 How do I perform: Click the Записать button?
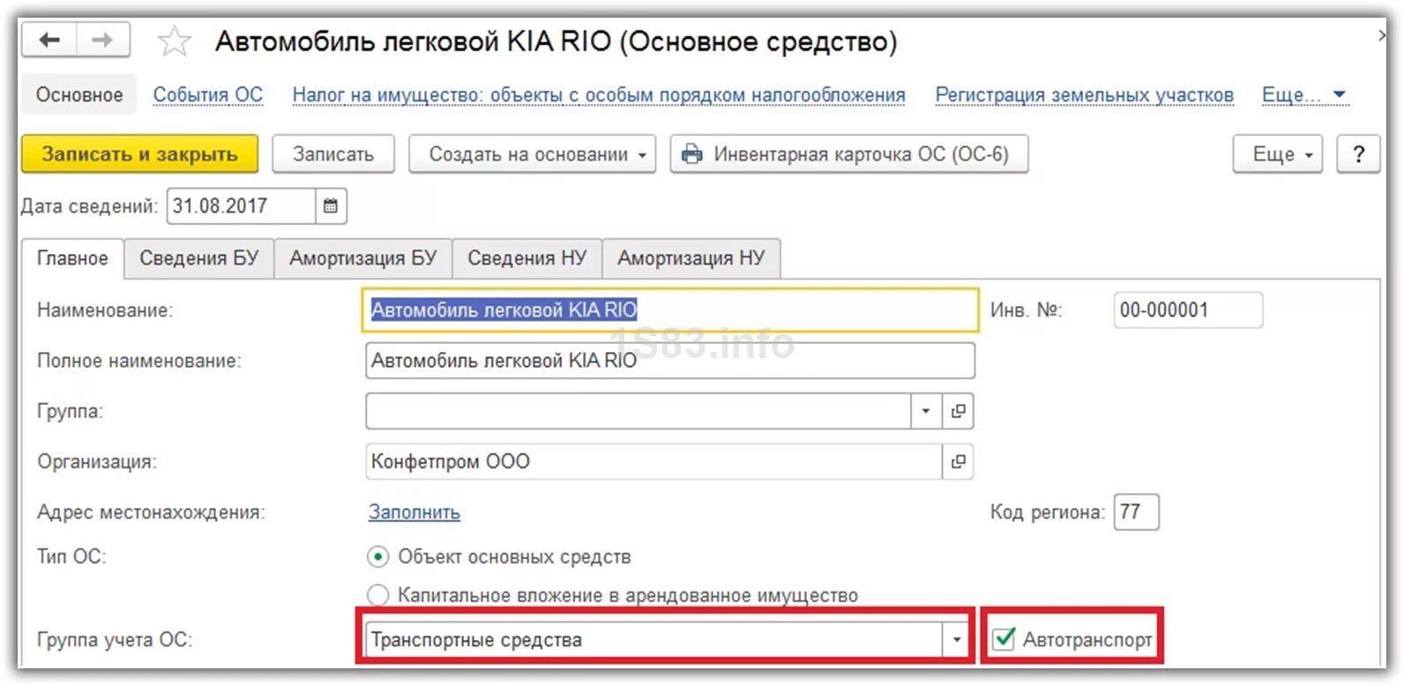tap(333, 154)
